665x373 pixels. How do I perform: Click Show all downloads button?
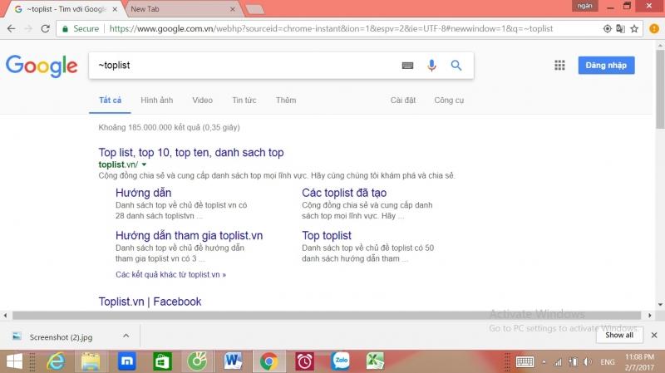[x=618, y=336]
